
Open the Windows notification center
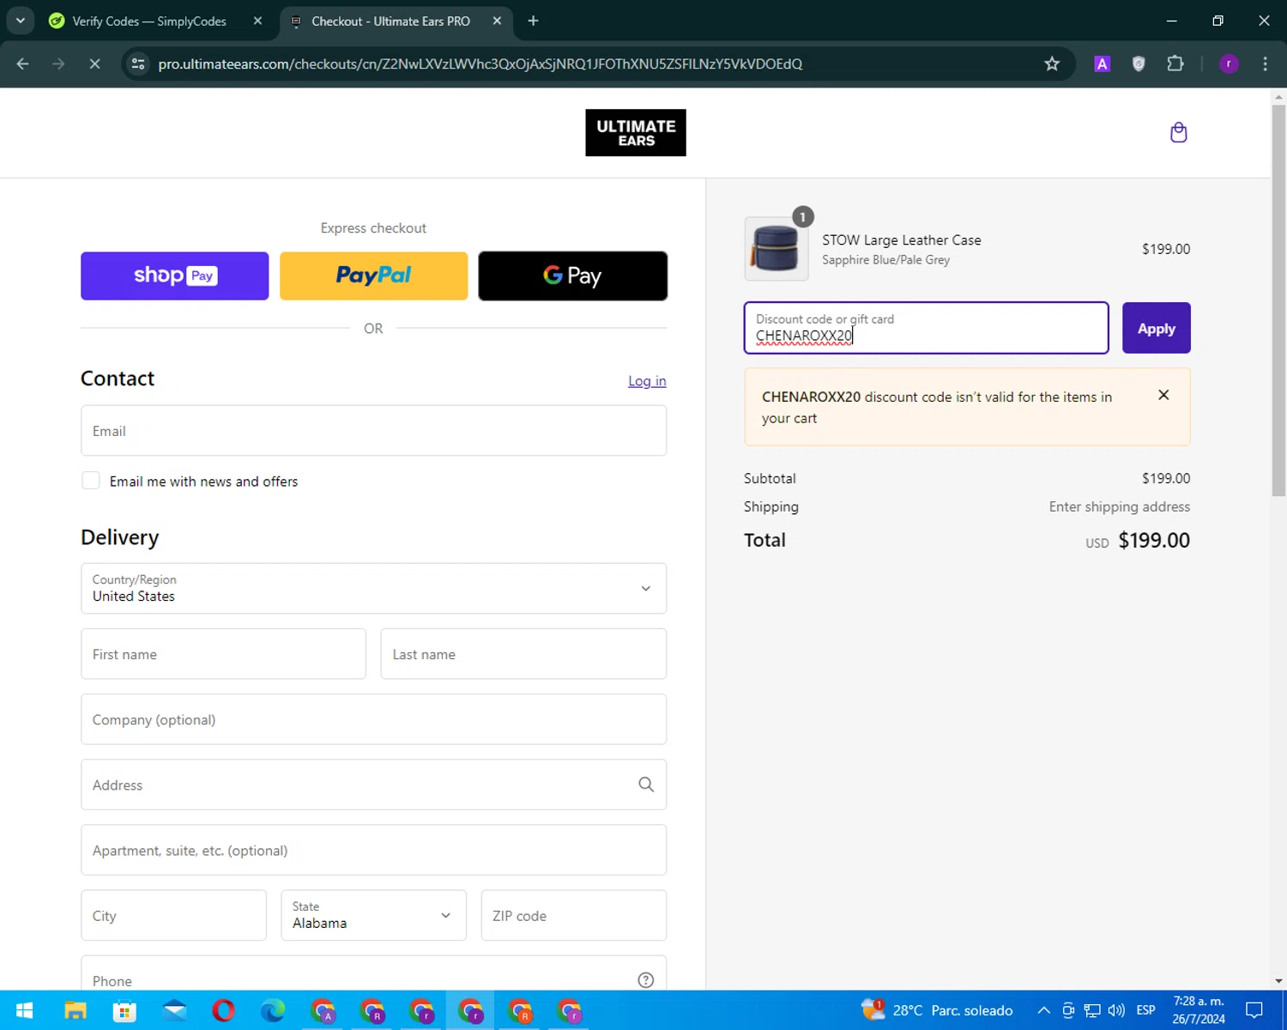(1254, 1010)
